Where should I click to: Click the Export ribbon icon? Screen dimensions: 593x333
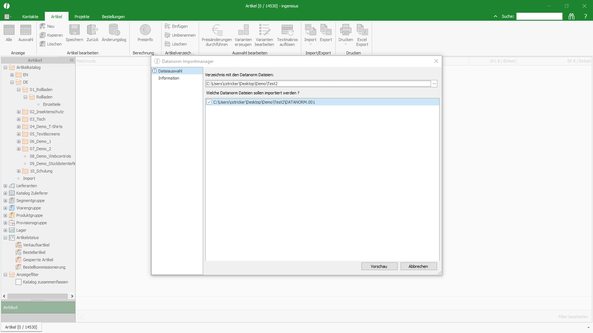tap(326, 30)
